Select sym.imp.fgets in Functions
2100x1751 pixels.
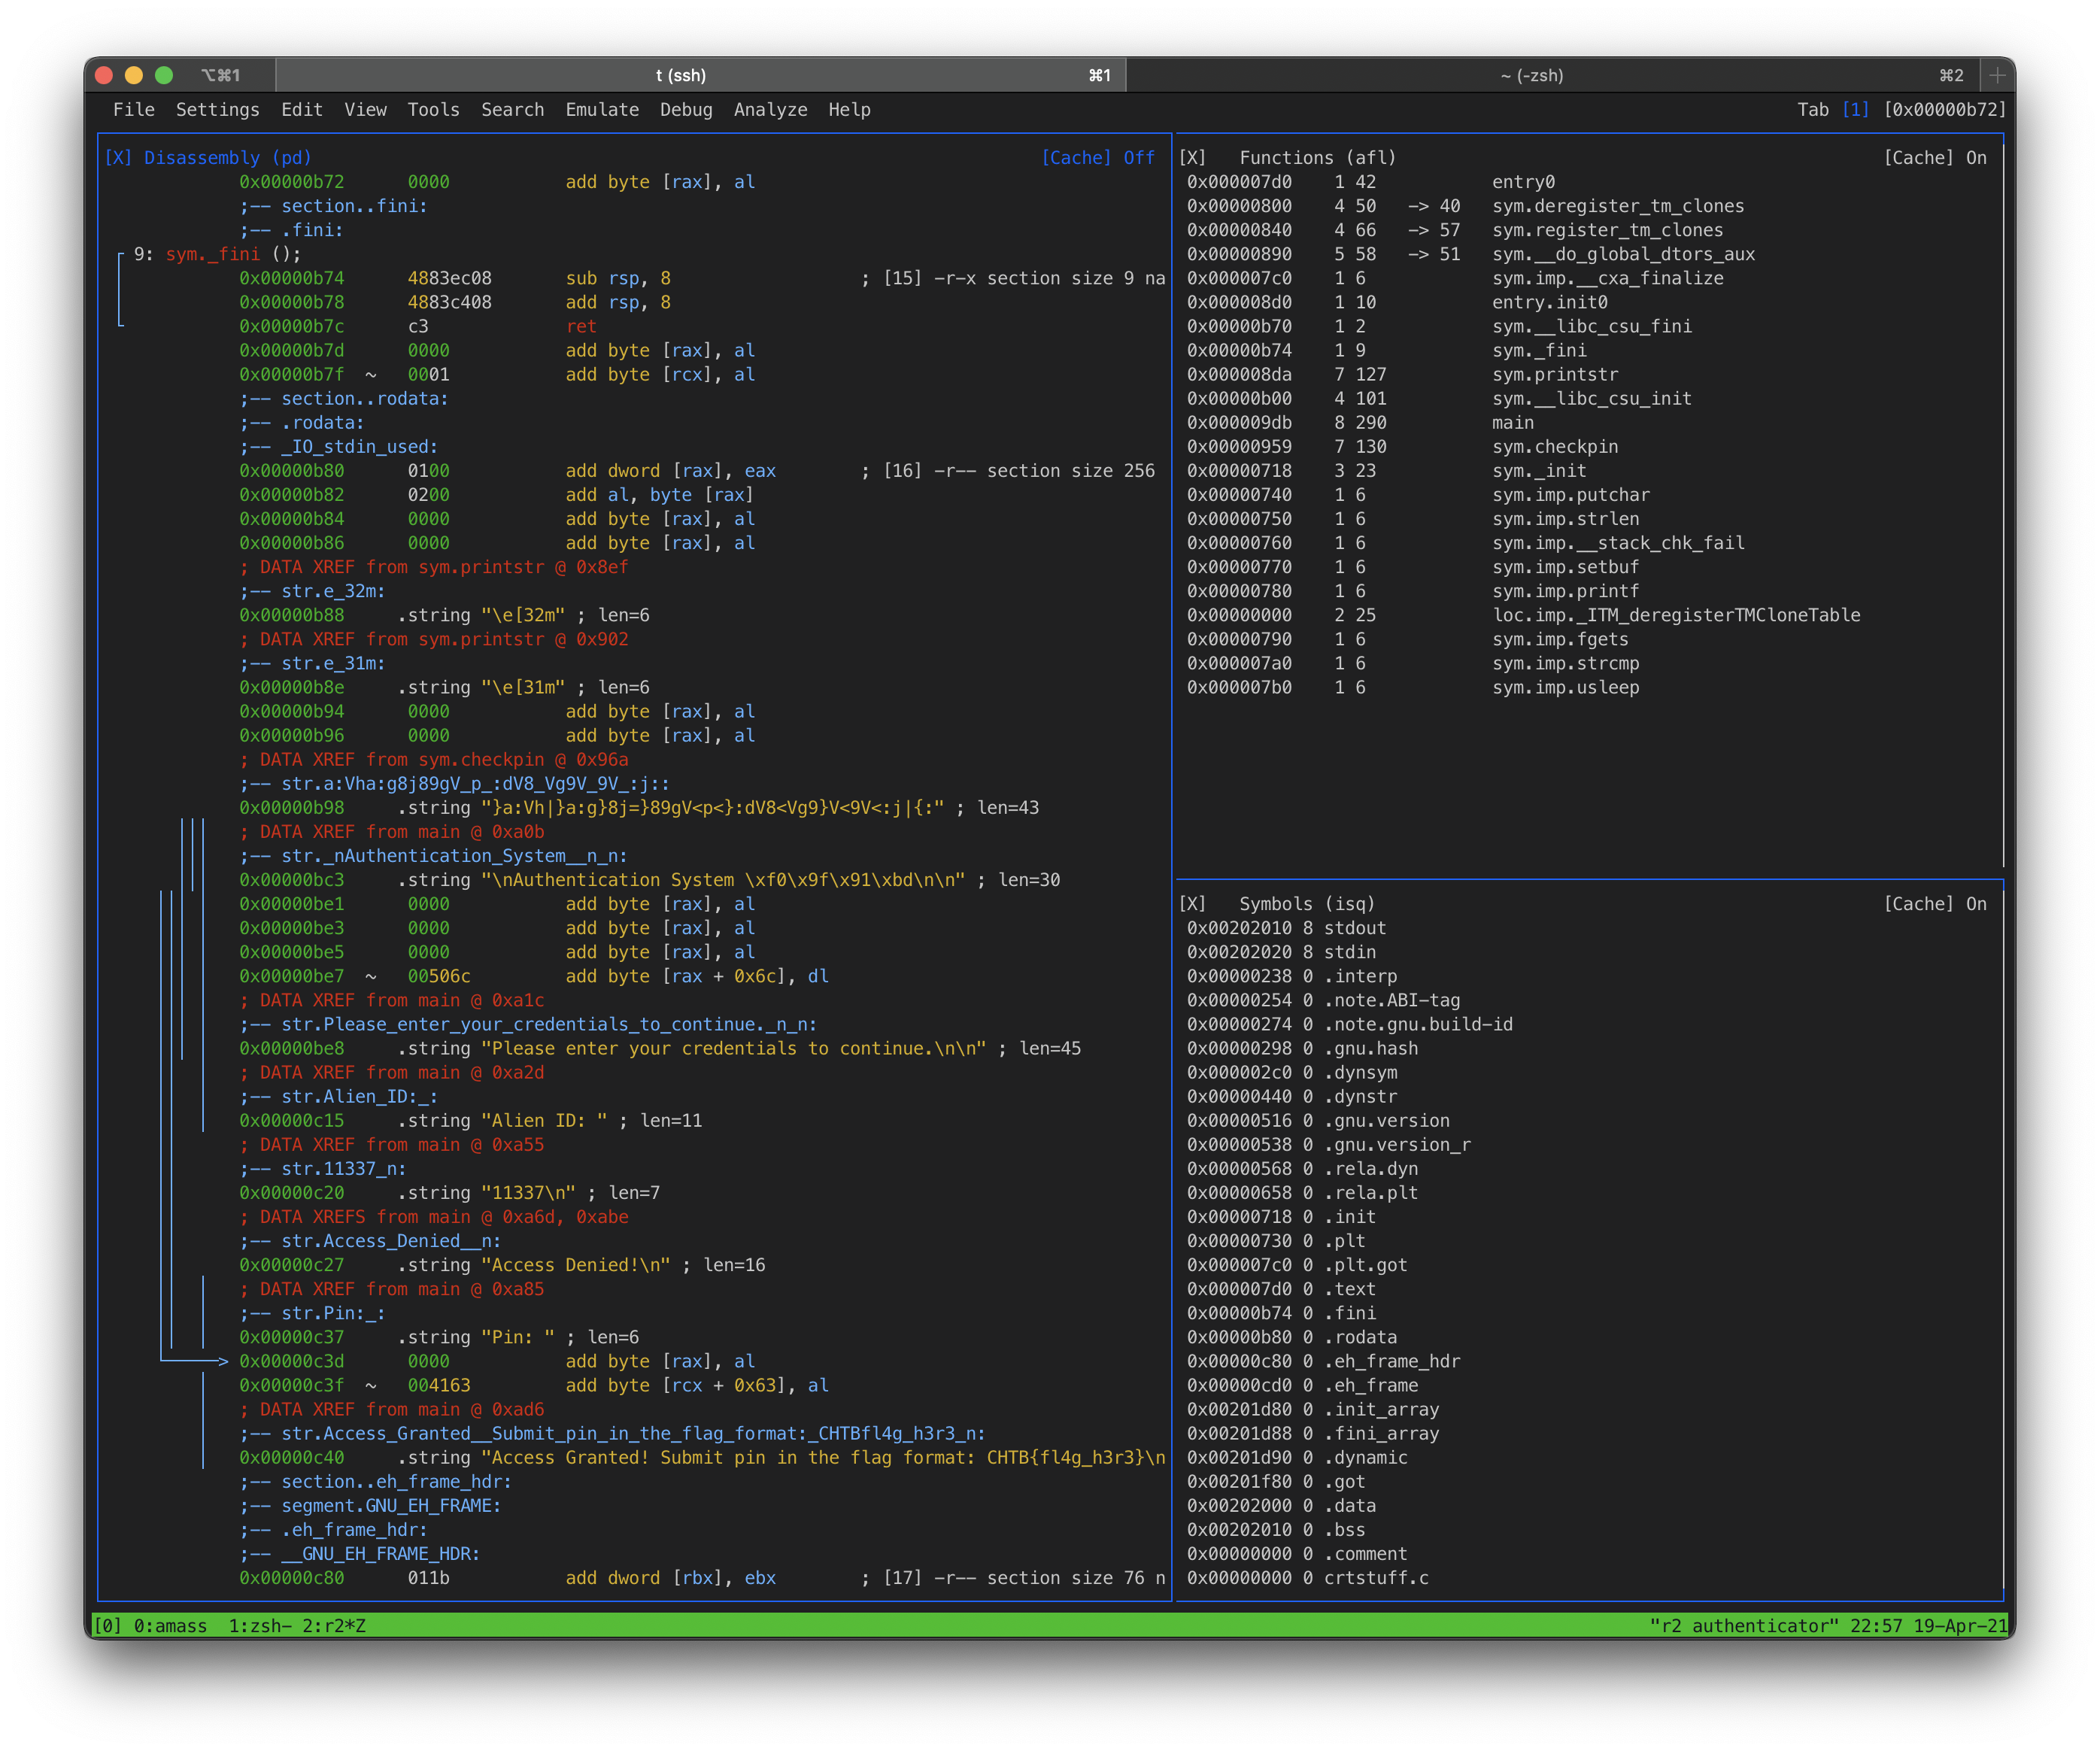coord(1407,639)
